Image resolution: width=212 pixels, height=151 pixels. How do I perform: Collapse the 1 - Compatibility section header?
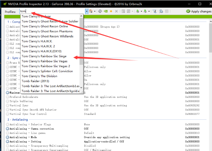(x=14, y=22)
